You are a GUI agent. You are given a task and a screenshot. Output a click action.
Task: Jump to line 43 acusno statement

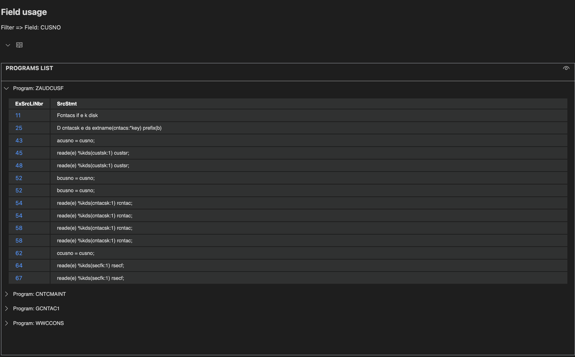pos(19,140)
